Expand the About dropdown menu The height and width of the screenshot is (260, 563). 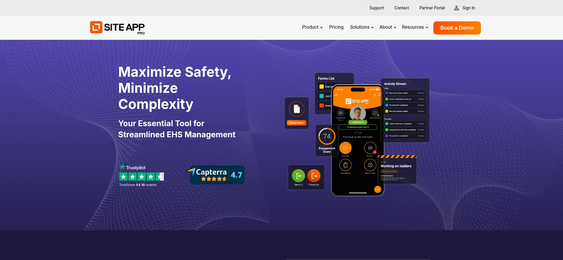point(388,27)
